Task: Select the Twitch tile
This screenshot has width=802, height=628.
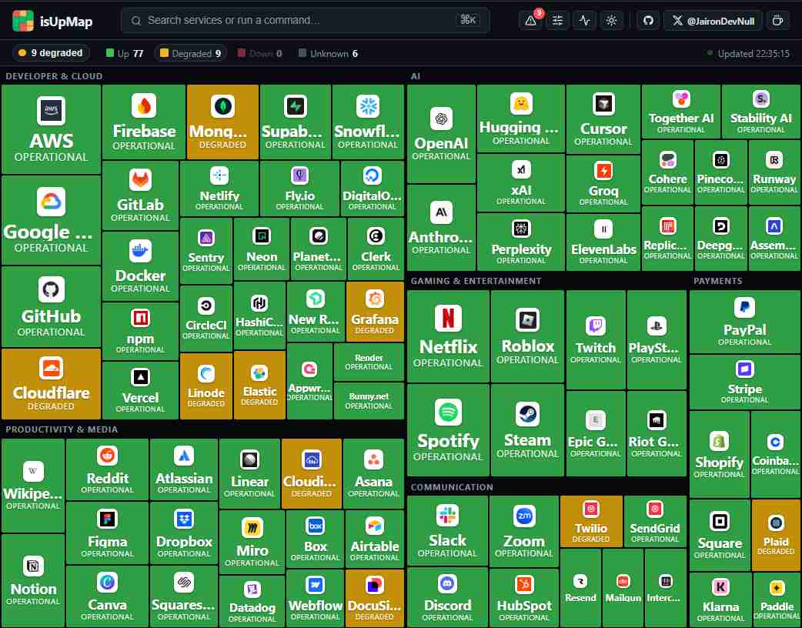Action: (x=596, y=339)
